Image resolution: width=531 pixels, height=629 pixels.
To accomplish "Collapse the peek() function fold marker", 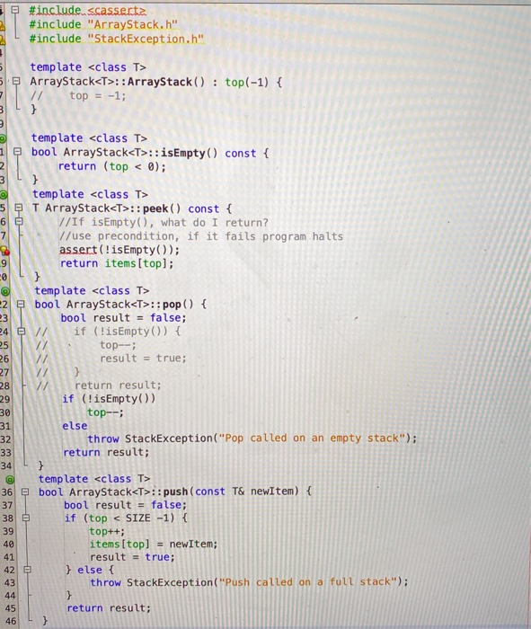I will pos(19,208).
